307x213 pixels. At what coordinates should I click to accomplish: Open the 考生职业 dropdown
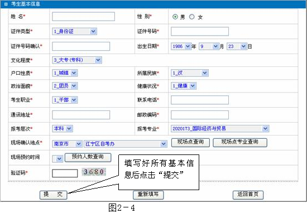click(x=65, y=100)
